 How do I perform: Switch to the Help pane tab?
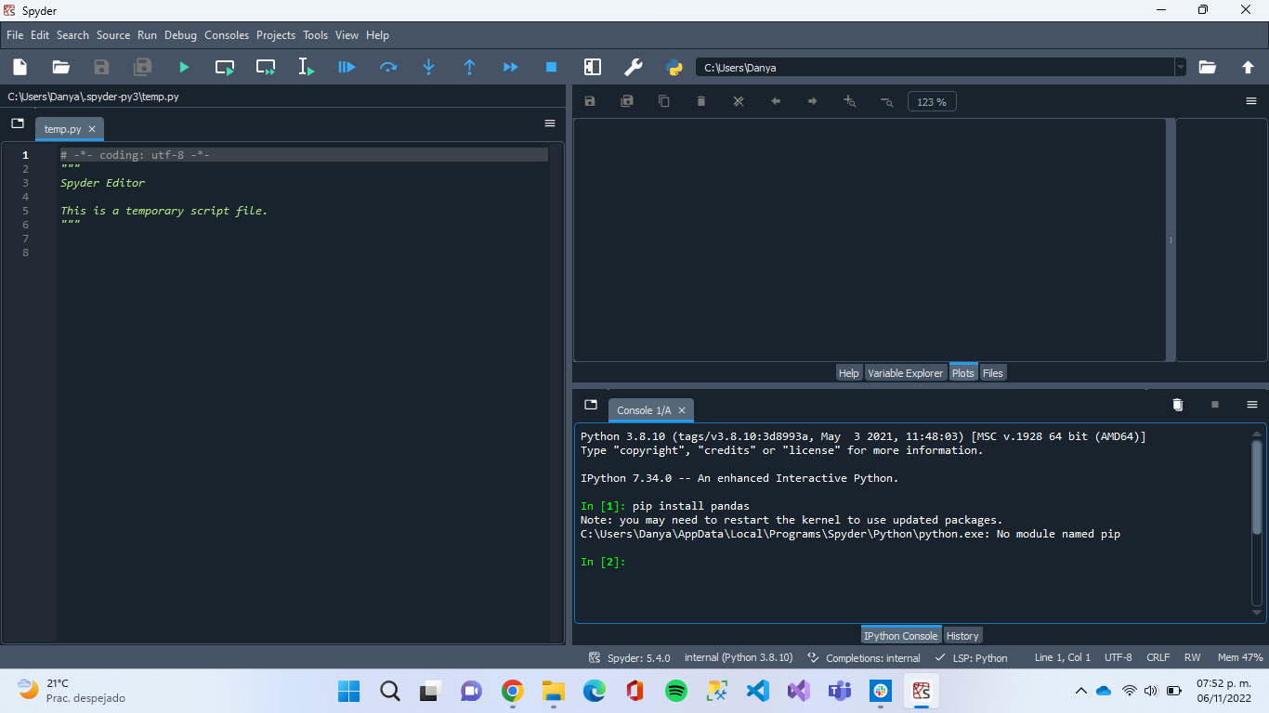(x=849, y=372)
